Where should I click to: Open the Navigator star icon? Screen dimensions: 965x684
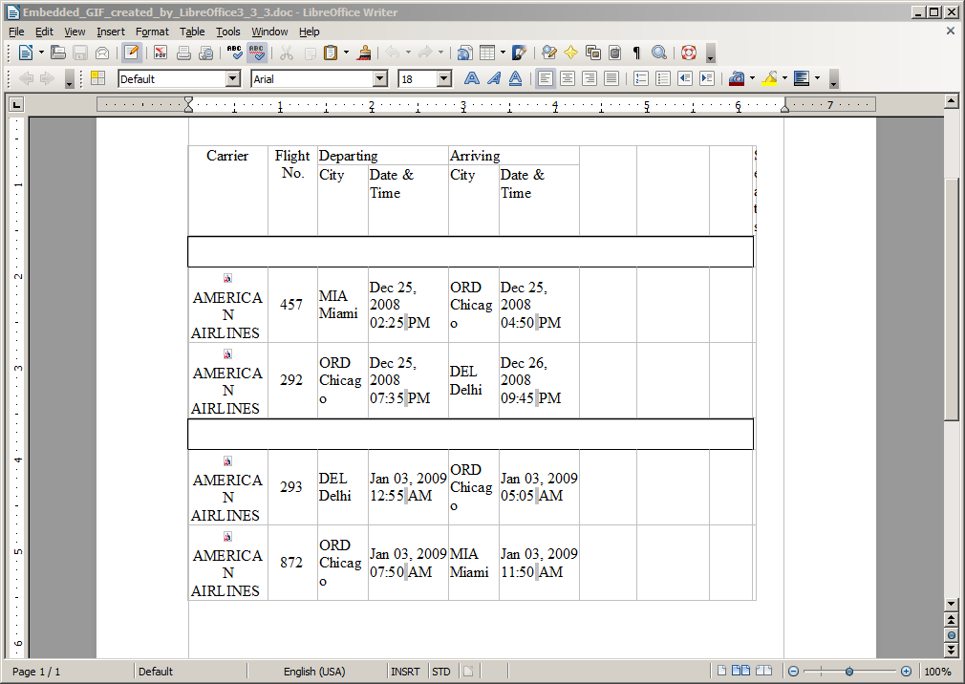(570, 53)
